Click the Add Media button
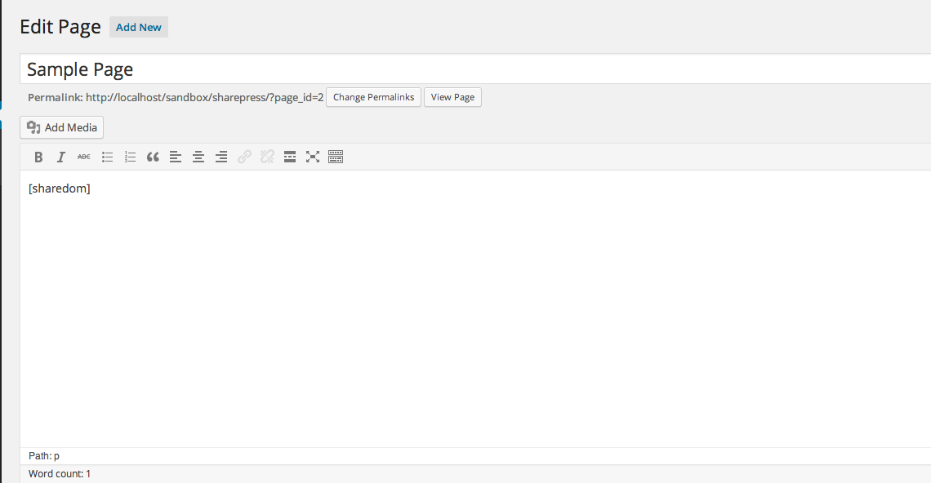Viewport: 931px width, 483px height. pyautogui.click(x=62, y=127)
